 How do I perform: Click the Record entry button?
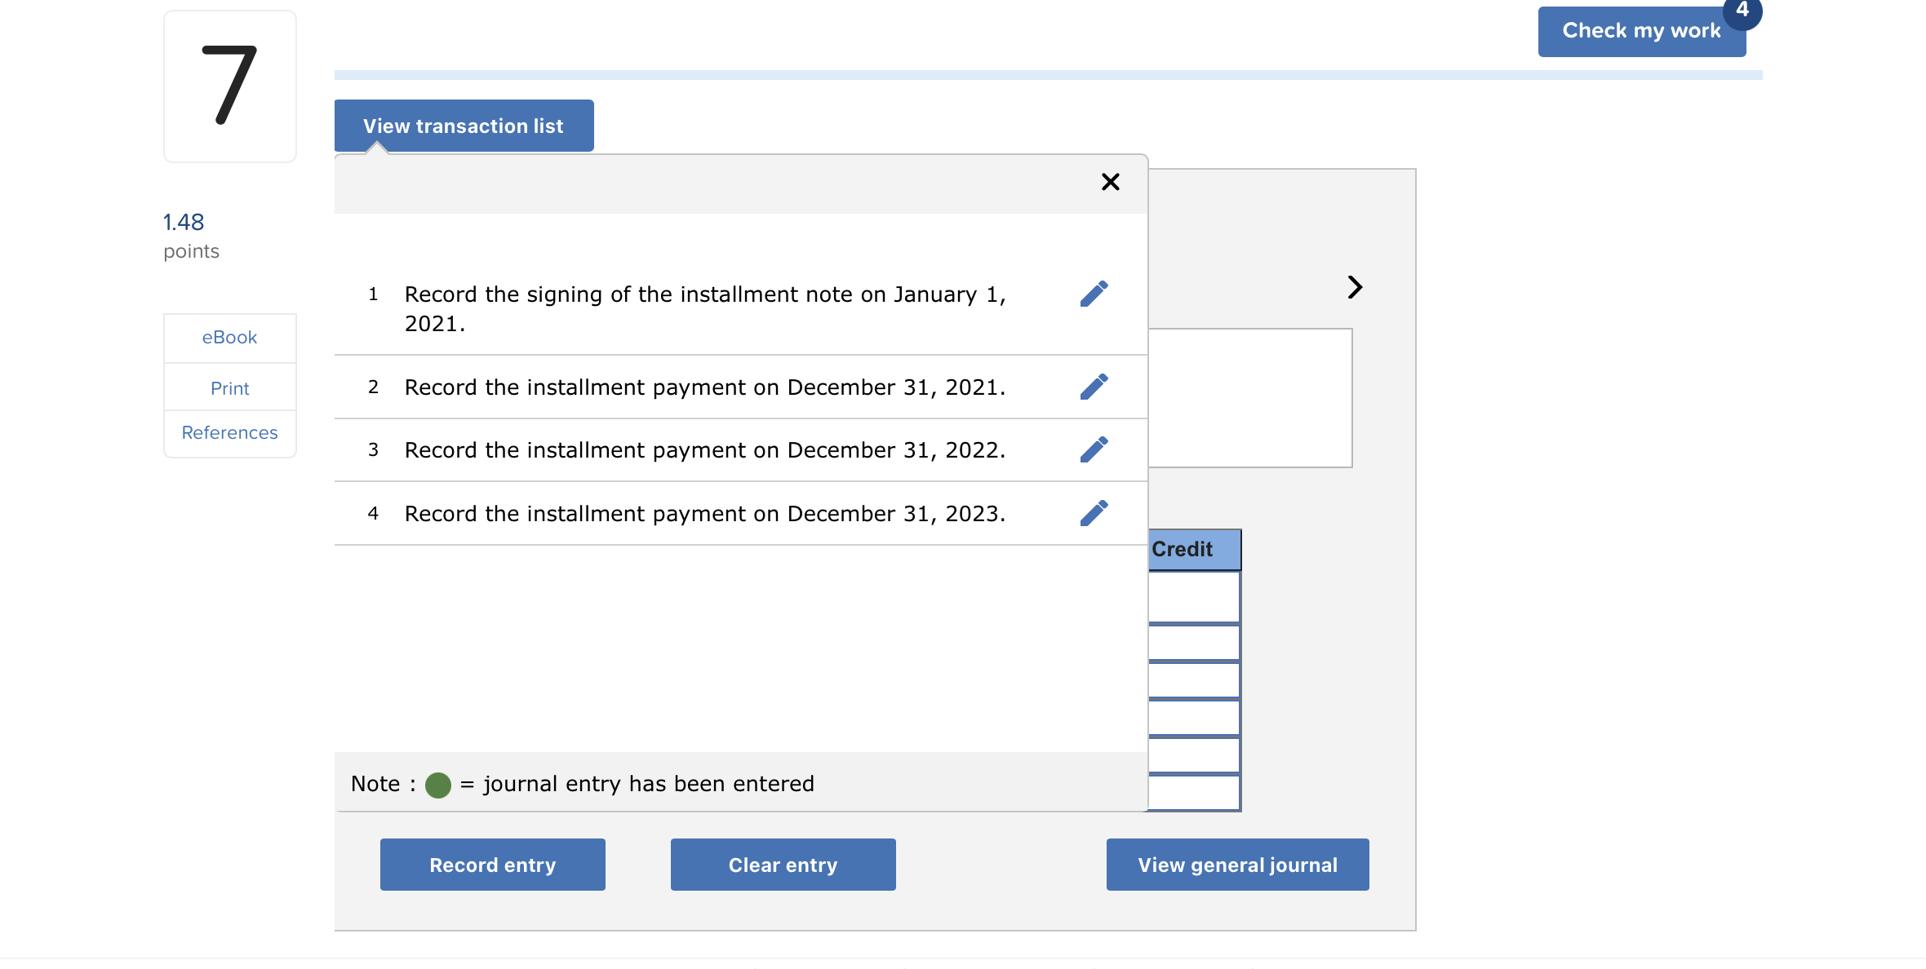pos(492,865)
